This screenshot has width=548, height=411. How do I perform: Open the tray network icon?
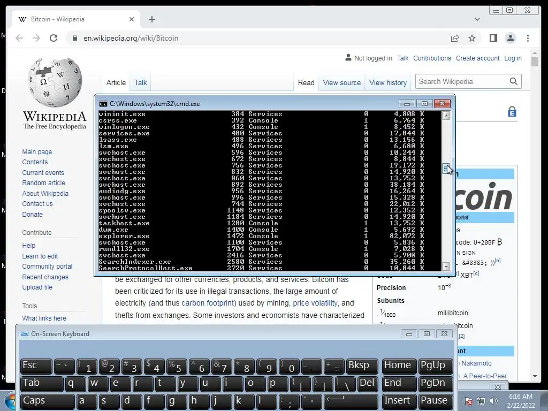(x=481, y=401)
